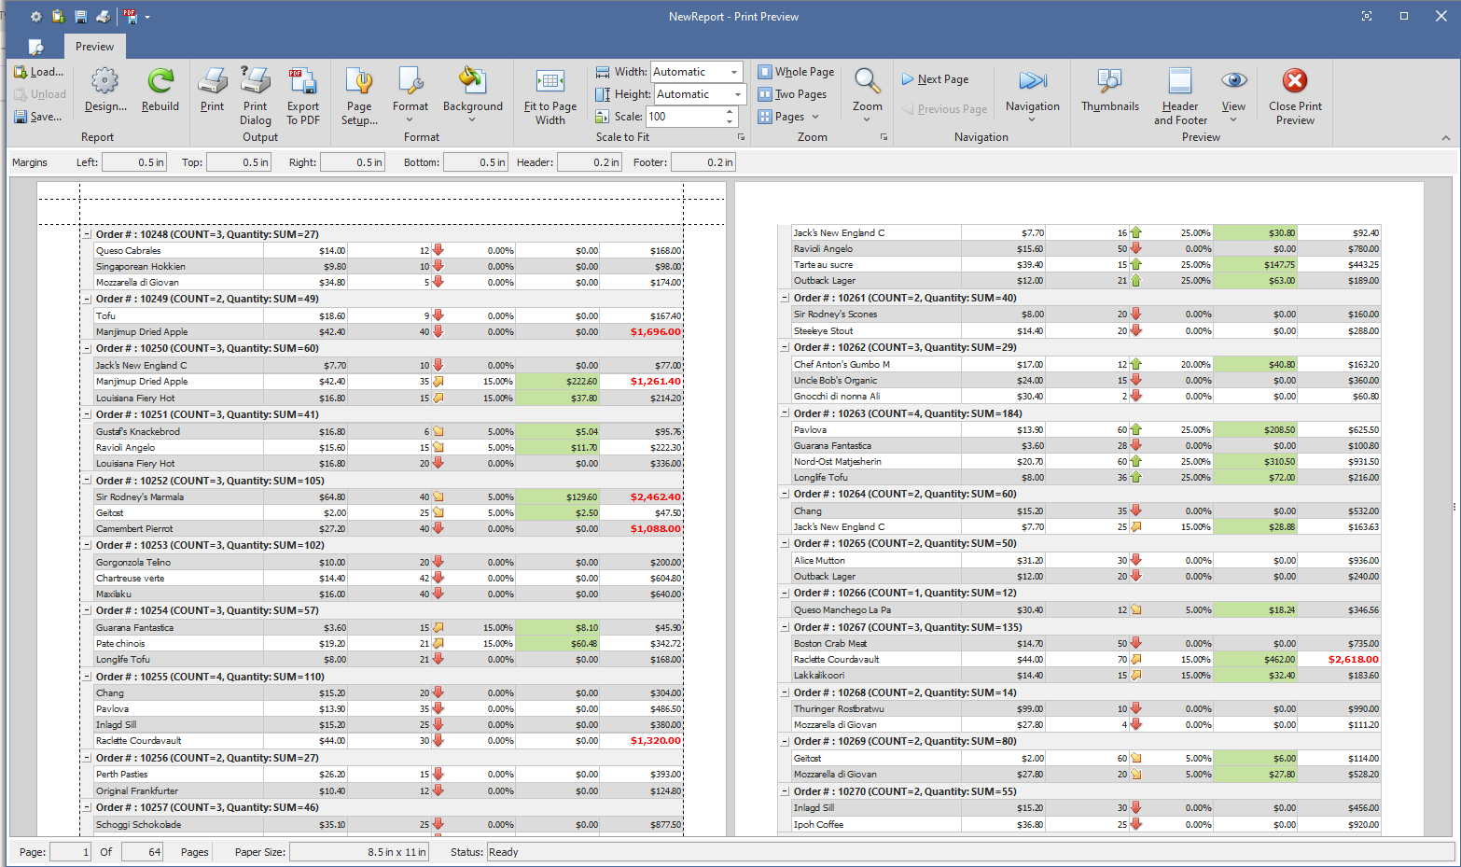Click red $1,696.00 total cell
The image size is (1461, 867).
point(642,332)
